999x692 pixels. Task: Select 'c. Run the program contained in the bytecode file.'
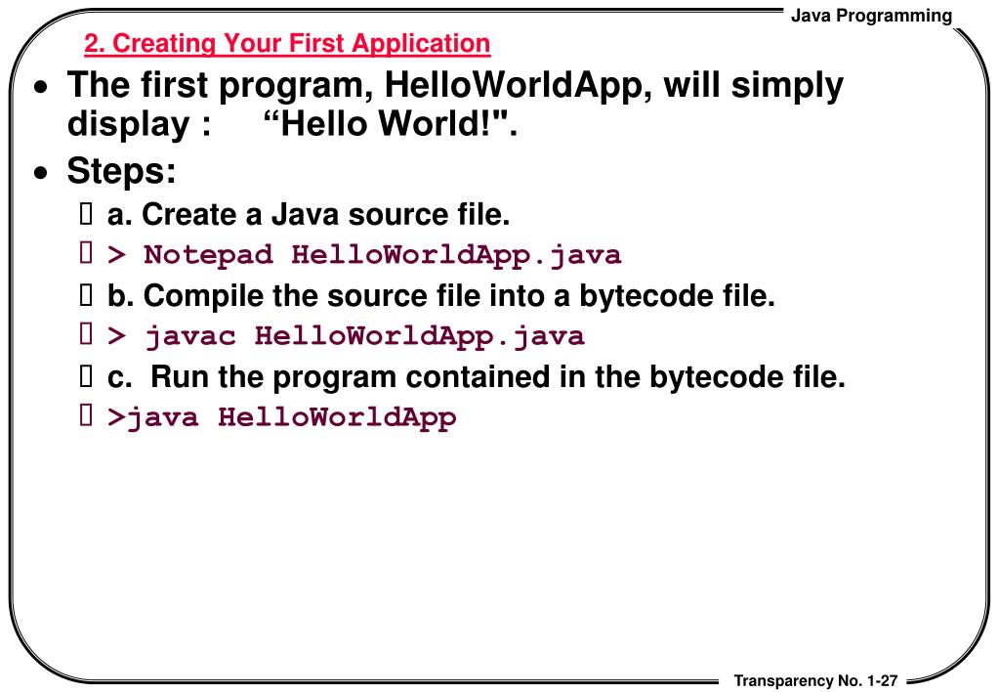tap(476, 377)
